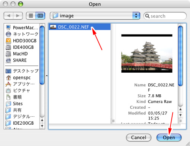Click the Pictures folder icon (ピクチャ)

point(8,90)
